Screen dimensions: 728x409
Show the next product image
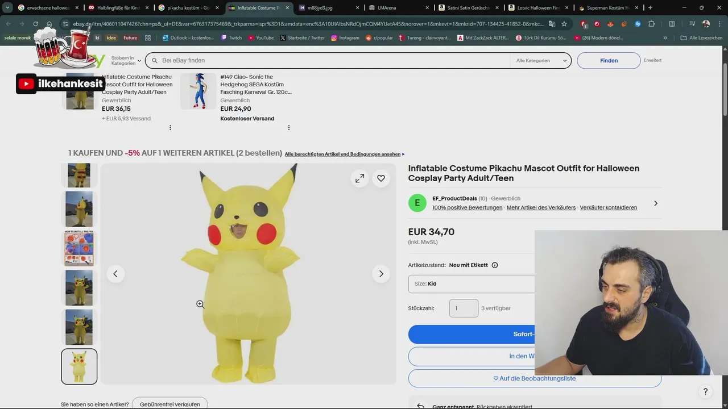click(381, 274)
